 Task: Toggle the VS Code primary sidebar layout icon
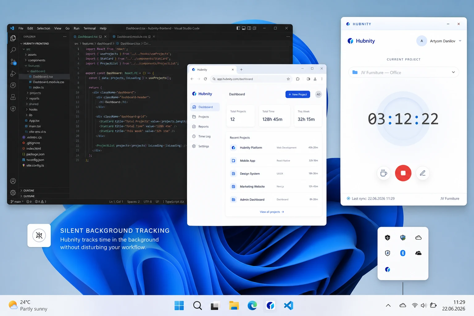click(238, 28)
